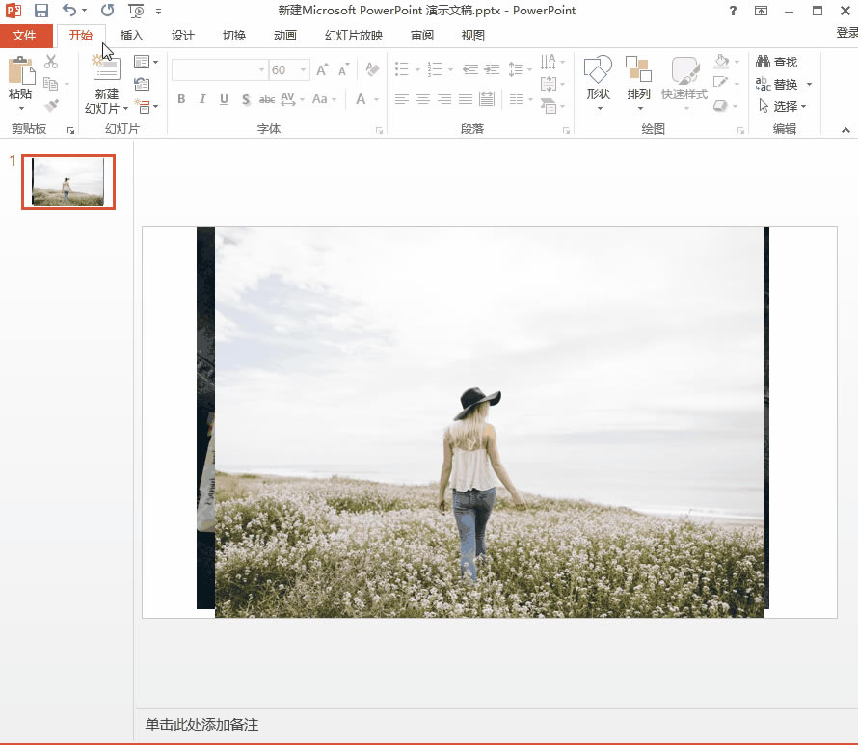Click the Find (查找) binoculars button

[x=777, y=63]
